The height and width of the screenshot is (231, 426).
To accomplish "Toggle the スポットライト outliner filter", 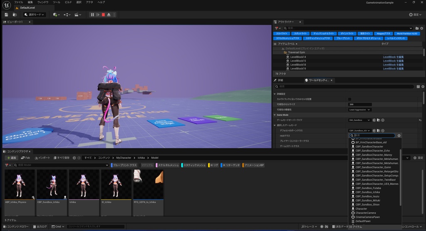I will point(300,34).
